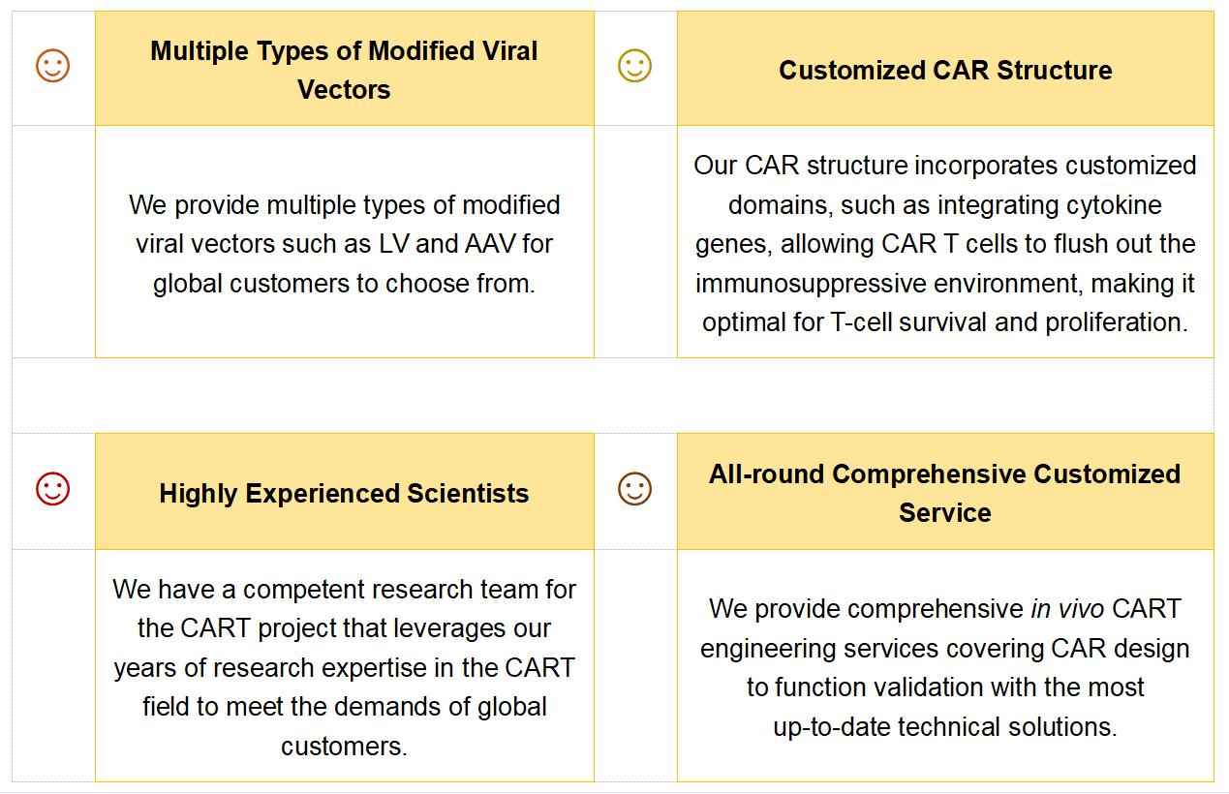
Task: Click the brown smiley beside All-round Comprehensive heading
Action: (634, 488)
